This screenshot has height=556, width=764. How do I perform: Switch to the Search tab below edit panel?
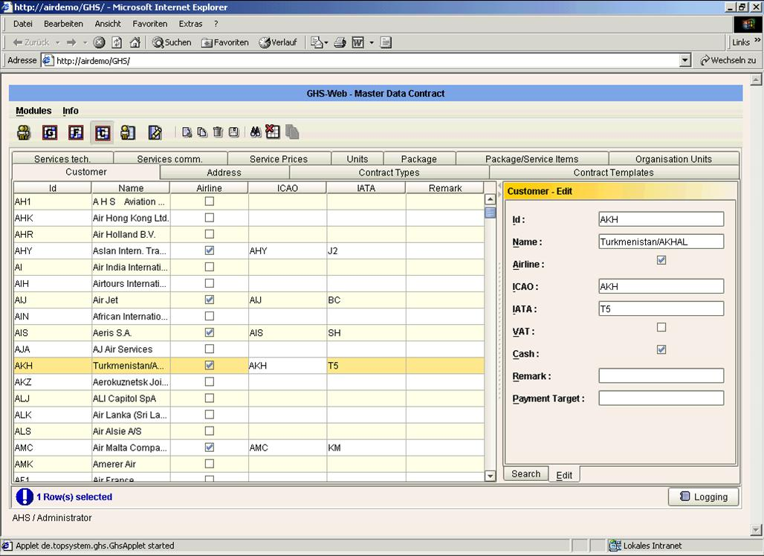tap(525, 474)
